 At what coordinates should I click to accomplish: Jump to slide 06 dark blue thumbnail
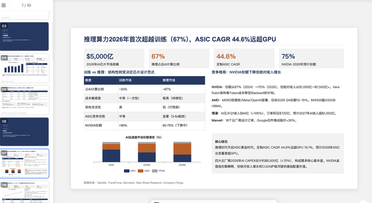click(x=24, y=132)
